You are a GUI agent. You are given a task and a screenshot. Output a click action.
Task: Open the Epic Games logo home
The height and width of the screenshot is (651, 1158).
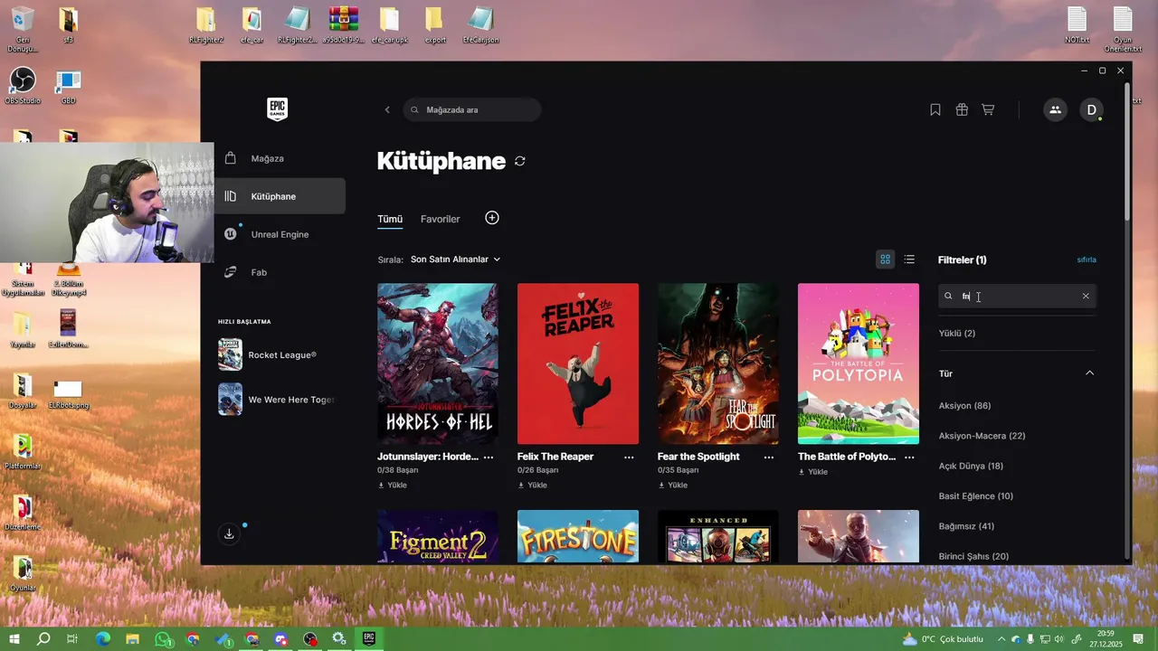coord(277,109)
